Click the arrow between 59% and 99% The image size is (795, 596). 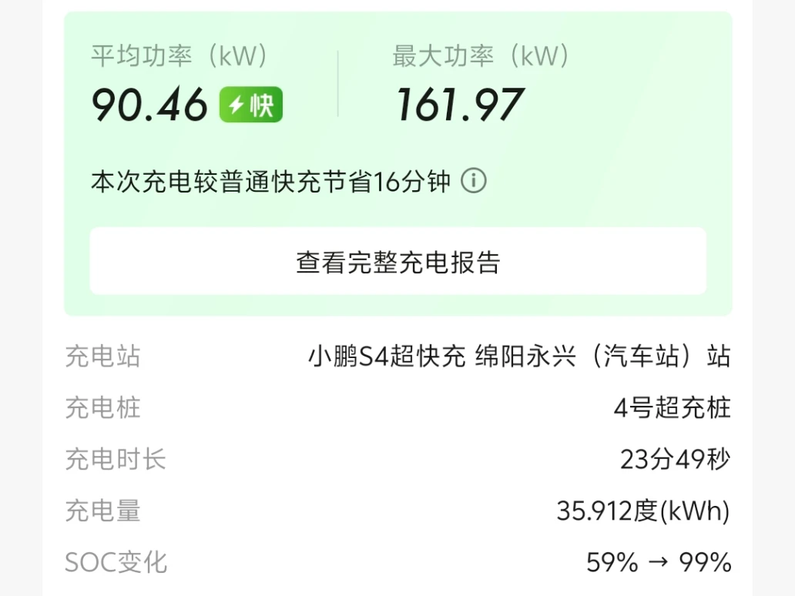click(x=659, y=563)
